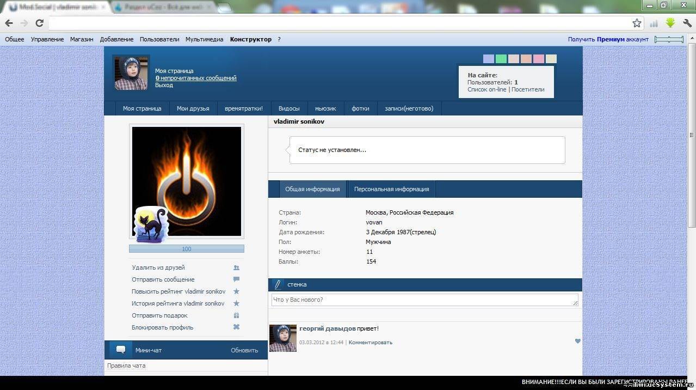The width and height of the screenshot is (696, 390).
Task: Open the Управление admin menu
Action: point(47,39)
